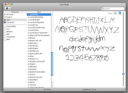Image resolution: width=128 pixels, height=93 pixels.
Task: Click the PDF collection icon
Action: (x=5, y=34)
